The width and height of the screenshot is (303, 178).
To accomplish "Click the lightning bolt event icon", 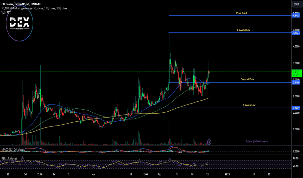I will (209, 142).
